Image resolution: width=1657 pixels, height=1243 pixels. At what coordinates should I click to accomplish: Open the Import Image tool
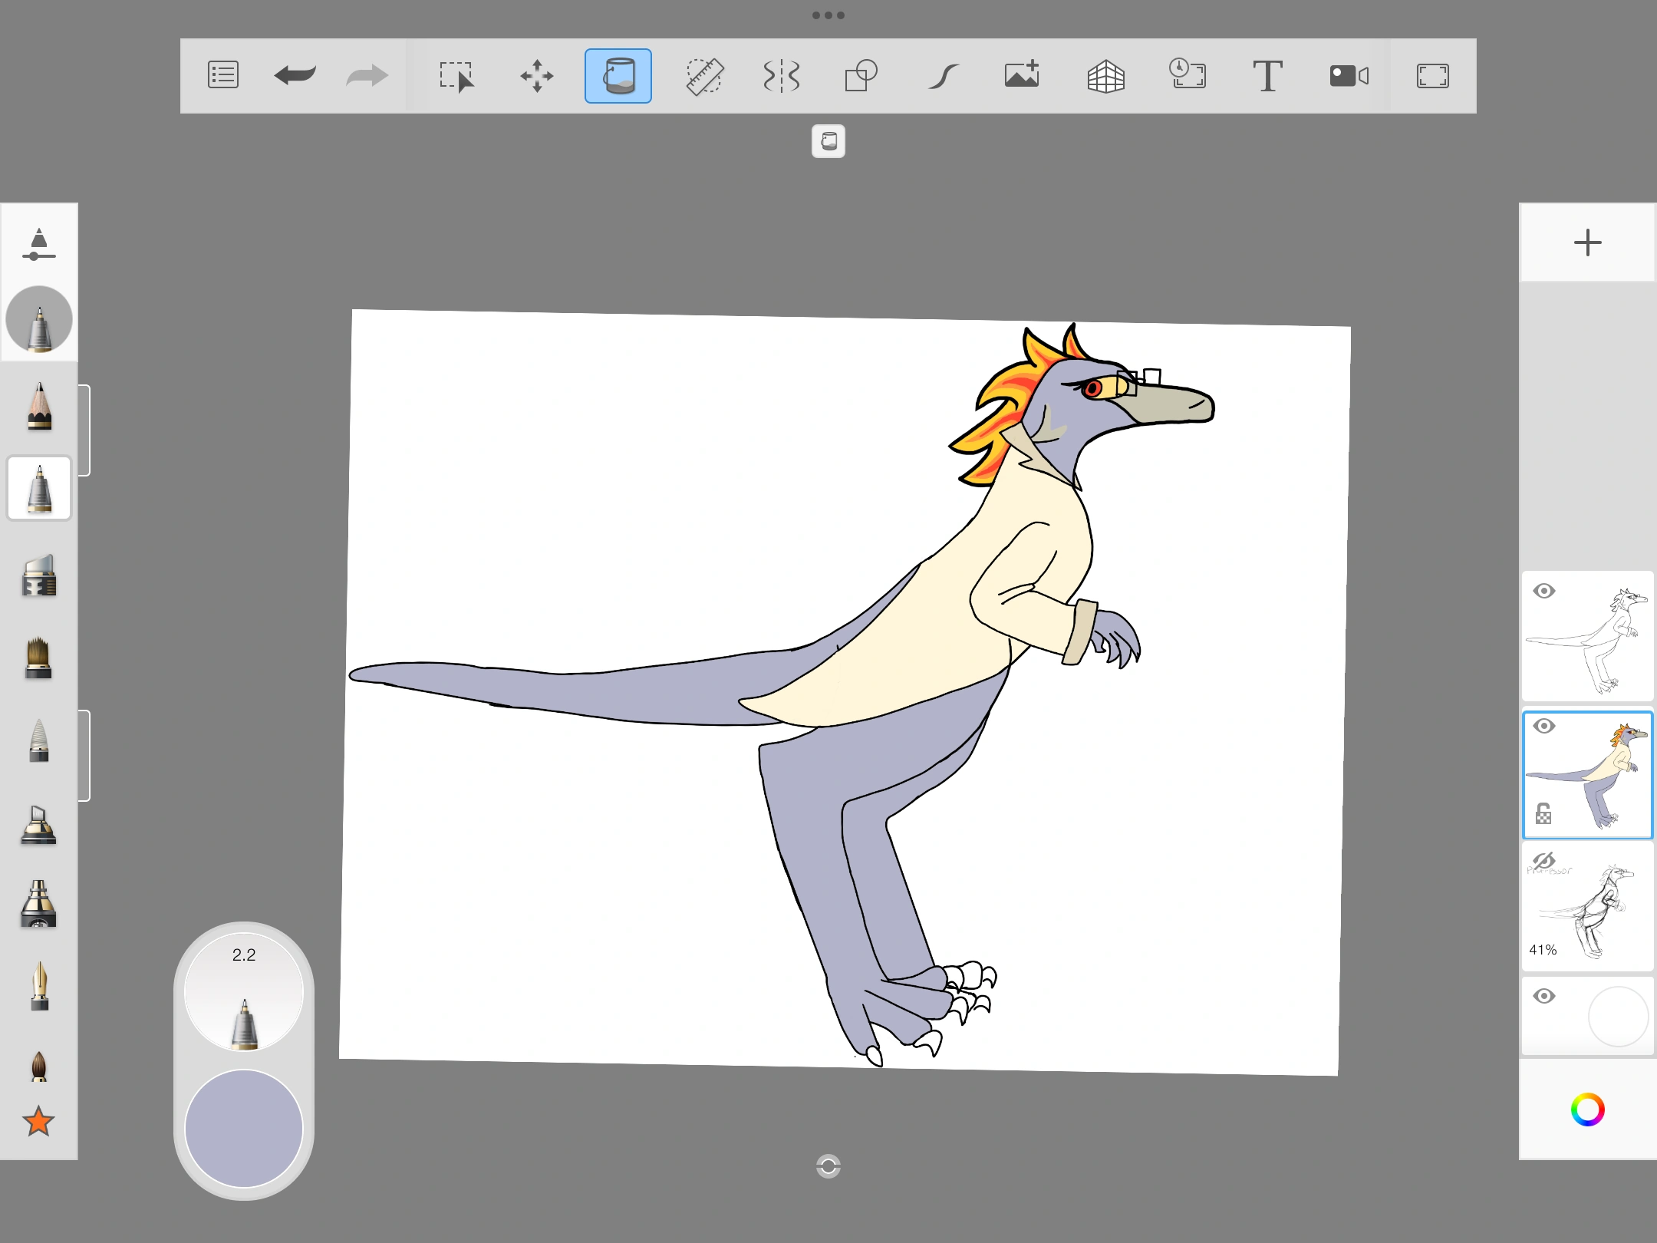point(1022,76)
